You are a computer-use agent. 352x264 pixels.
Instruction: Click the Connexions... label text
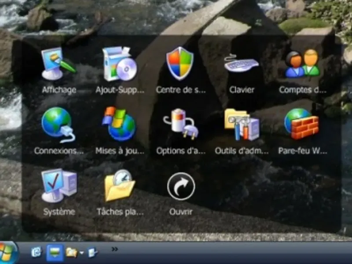(x=59, y=150)
